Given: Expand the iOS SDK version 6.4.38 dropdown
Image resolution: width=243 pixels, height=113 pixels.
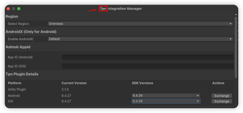Looking at the screenshot, I should [166, 101].
